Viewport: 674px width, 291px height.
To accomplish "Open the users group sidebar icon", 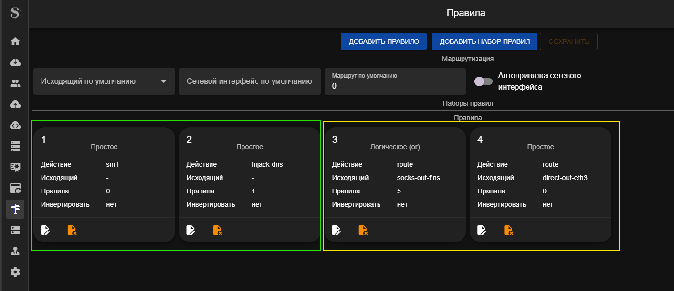I will click(x=15, y=83).
